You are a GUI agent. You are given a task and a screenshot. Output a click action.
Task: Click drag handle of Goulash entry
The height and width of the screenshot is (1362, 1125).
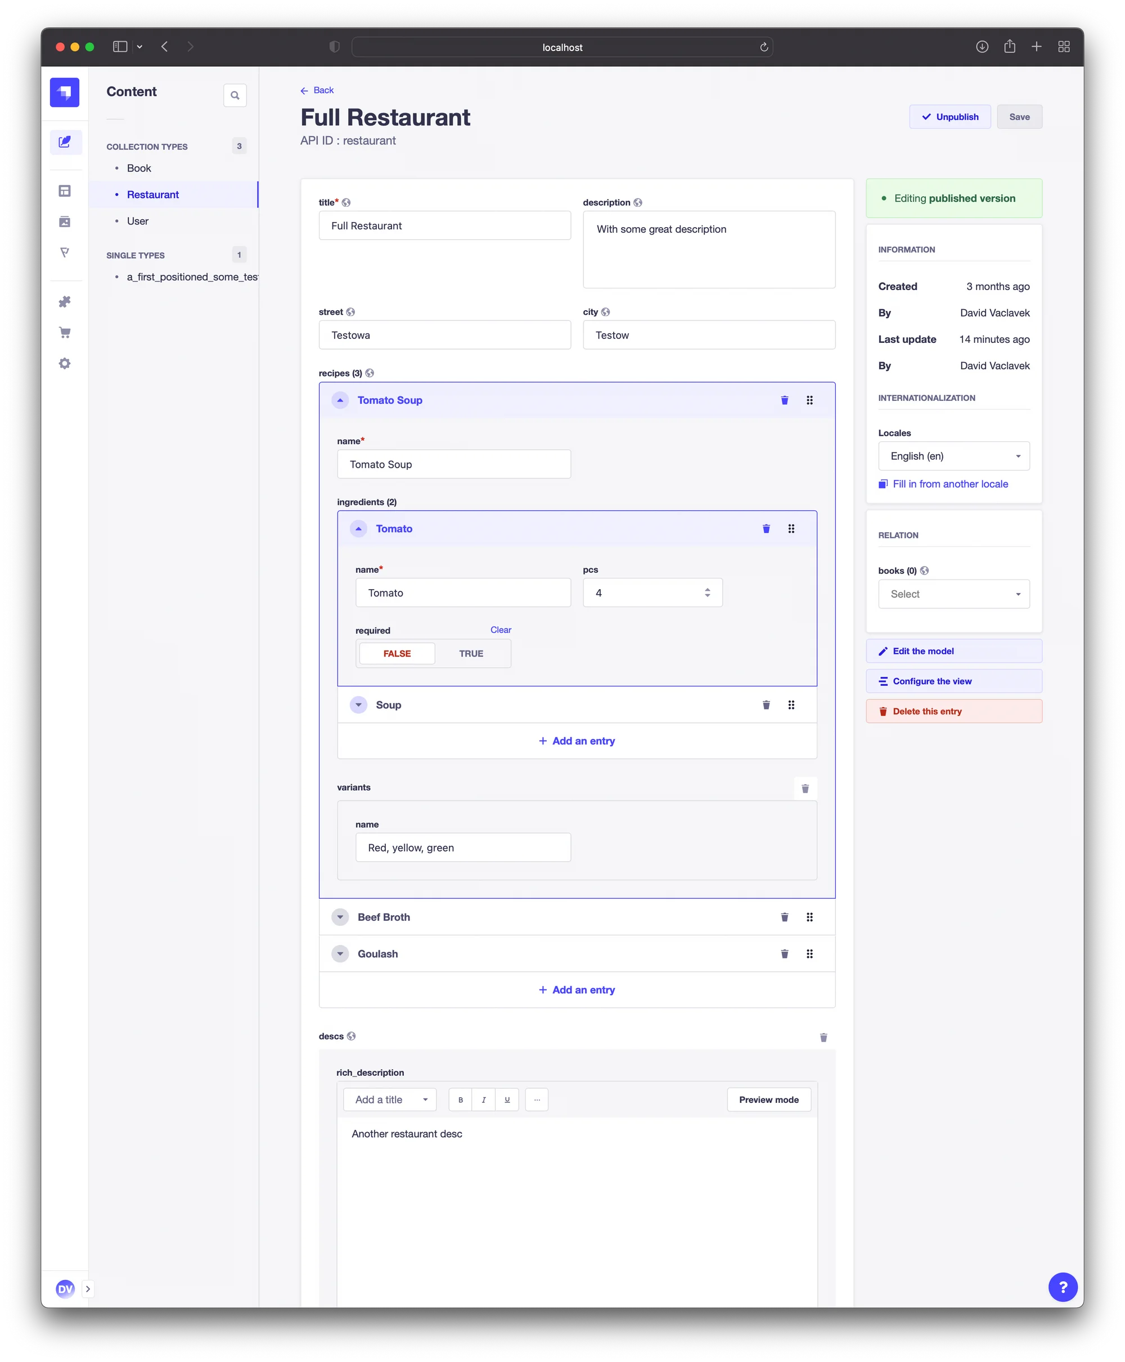coord(809,953)
